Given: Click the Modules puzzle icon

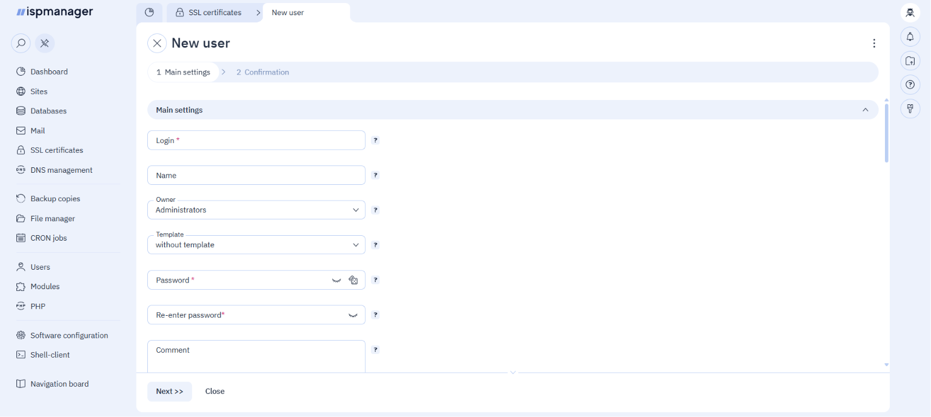Looking at the screenshot, I should click(x=21, y=286).
